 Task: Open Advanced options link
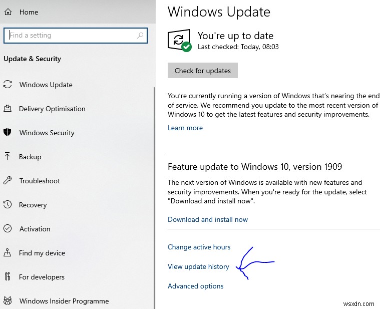[196, 286]
